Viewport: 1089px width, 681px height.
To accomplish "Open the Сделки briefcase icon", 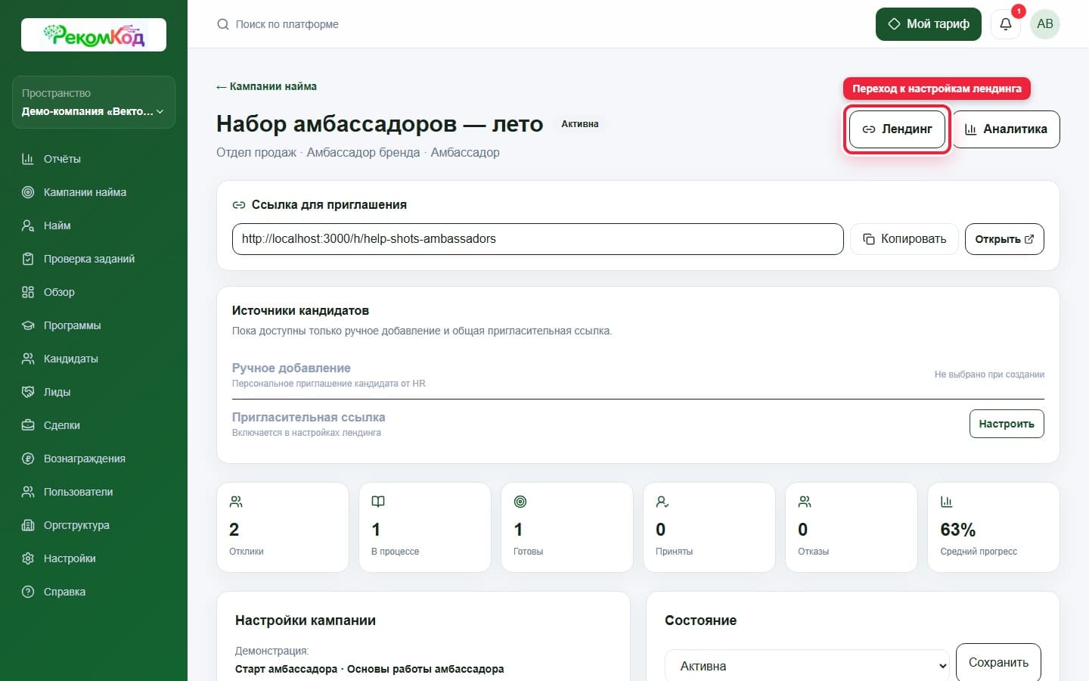I will 28,425.
